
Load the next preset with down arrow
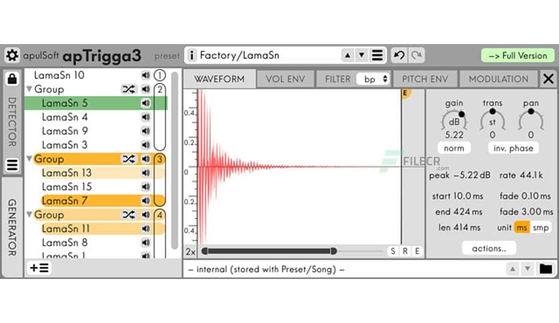362,55
